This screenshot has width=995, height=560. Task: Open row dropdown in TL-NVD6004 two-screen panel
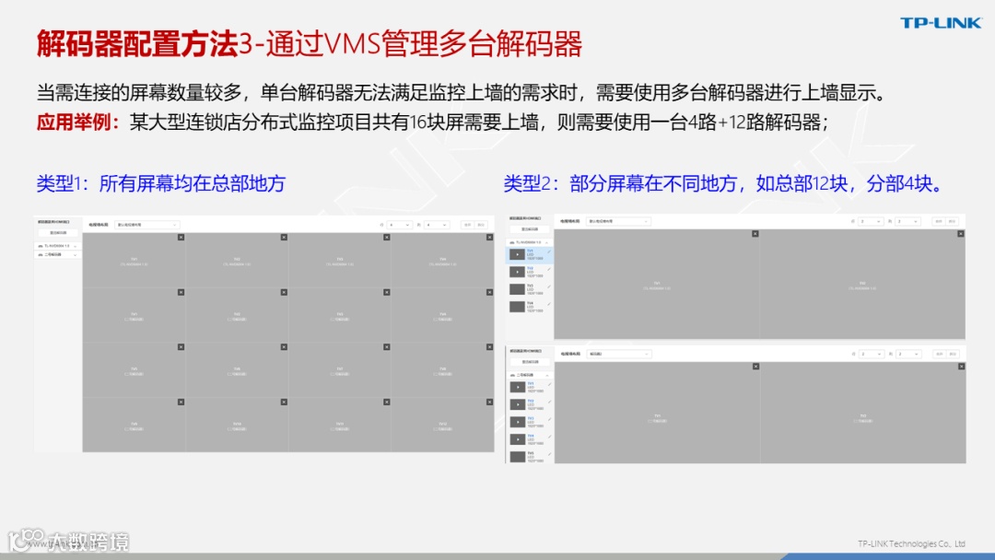[x=871, y=221]
